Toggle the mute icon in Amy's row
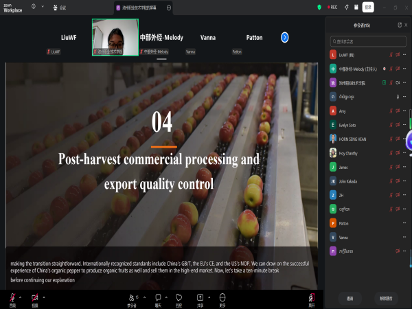Image resolution: width=412 pixels, height=309 pixels. tap(391, 111)
